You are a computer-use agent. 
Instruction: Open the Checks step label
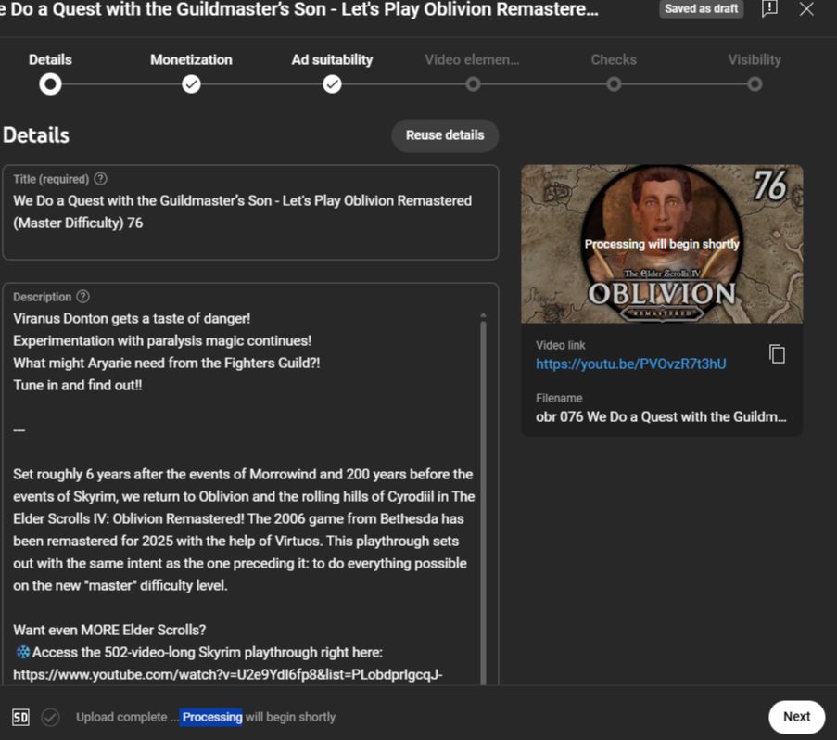tap(614, 59)
